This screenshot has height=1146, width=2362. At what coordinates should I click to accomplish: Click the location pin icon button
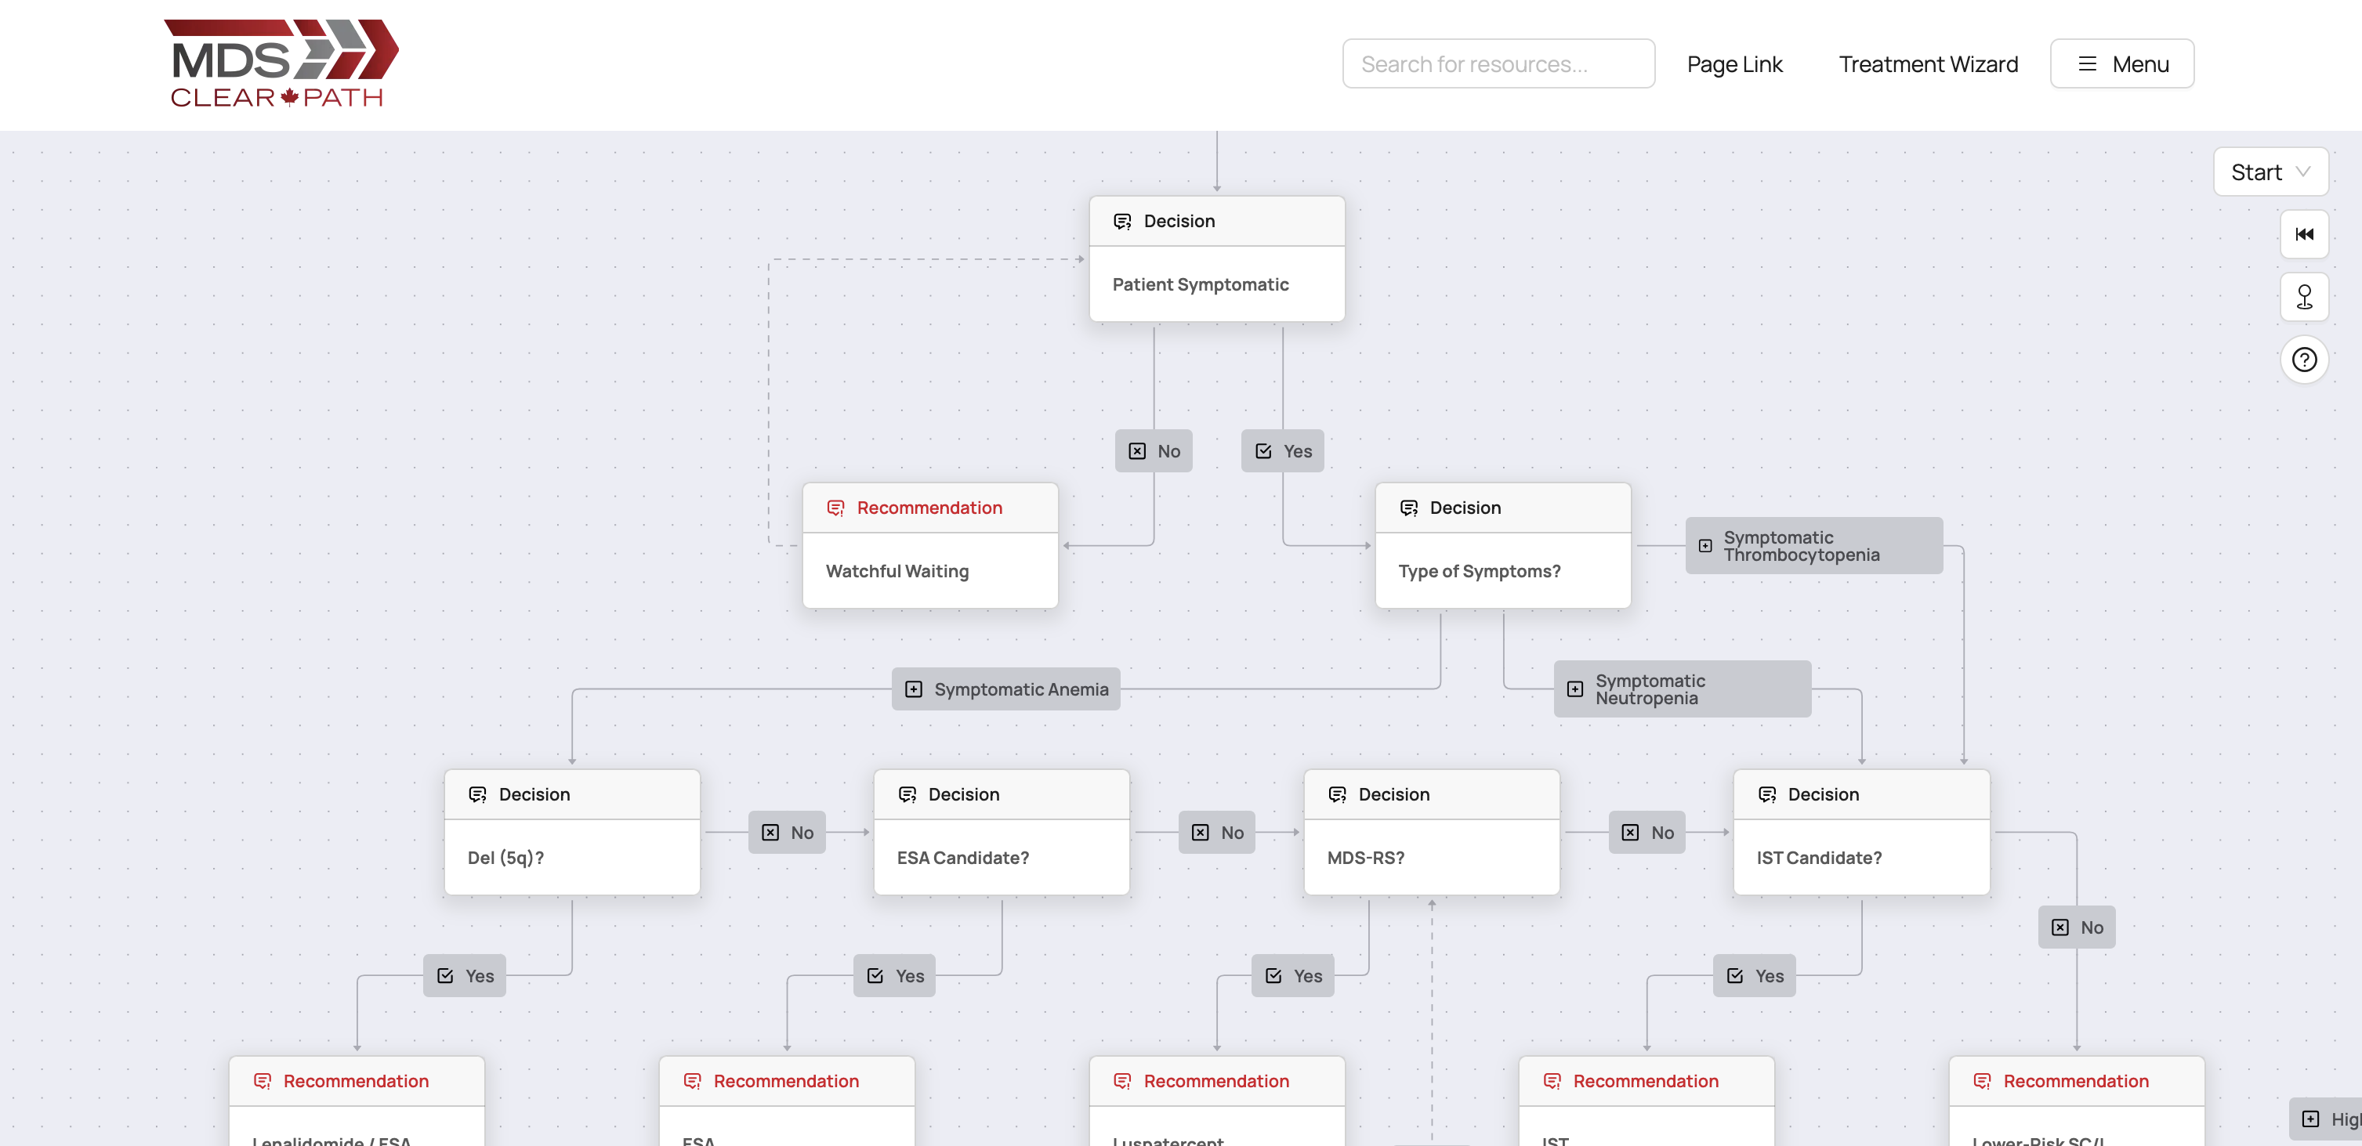(2303, 297)
